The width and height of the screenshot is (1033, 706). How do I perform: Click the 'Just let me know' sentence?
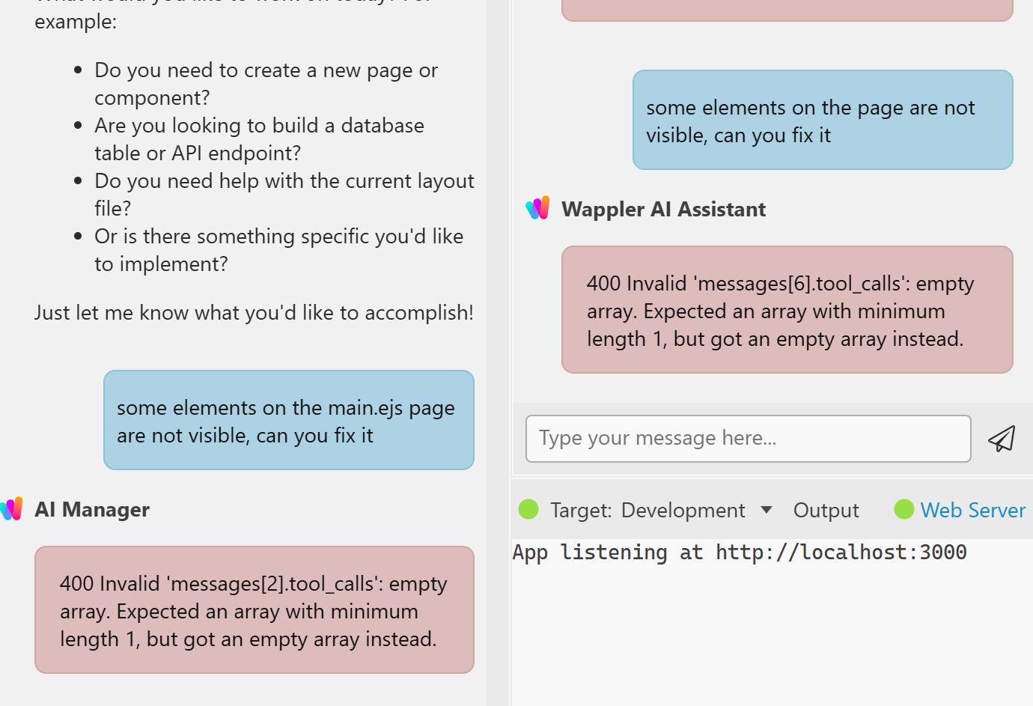254,313
